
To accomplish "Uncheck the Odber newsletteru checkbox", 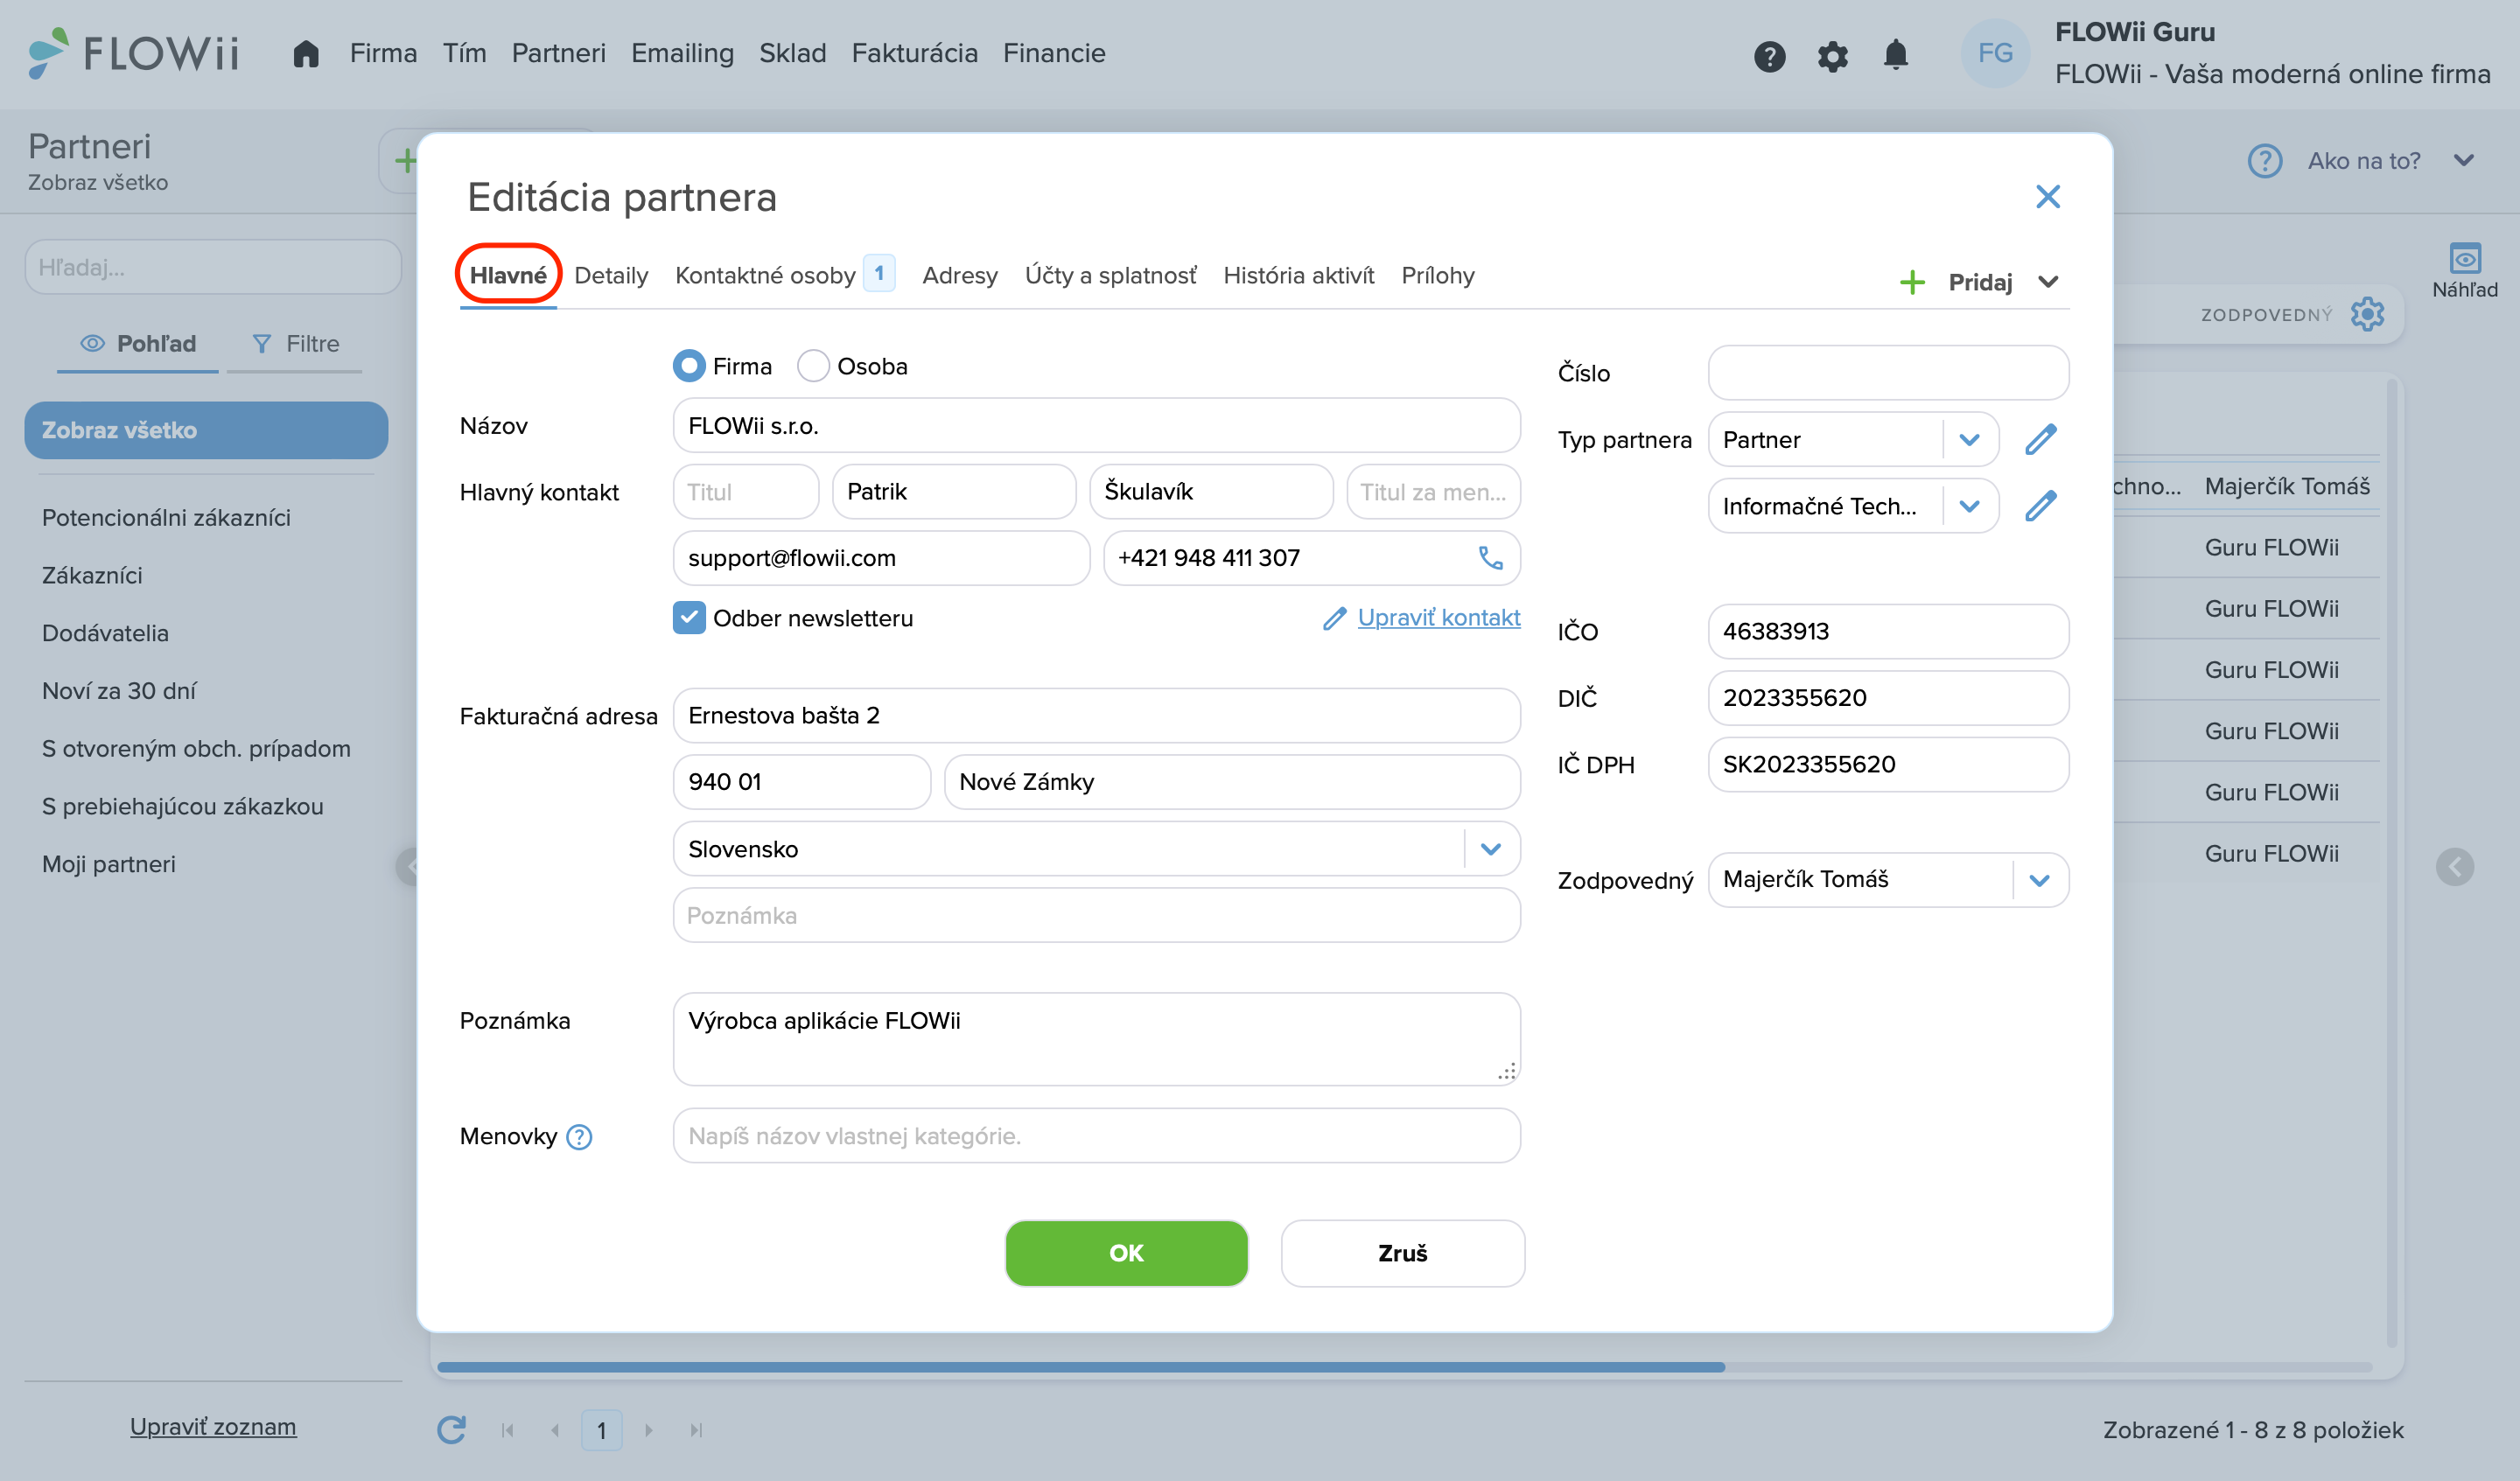I will pos(689,618).
